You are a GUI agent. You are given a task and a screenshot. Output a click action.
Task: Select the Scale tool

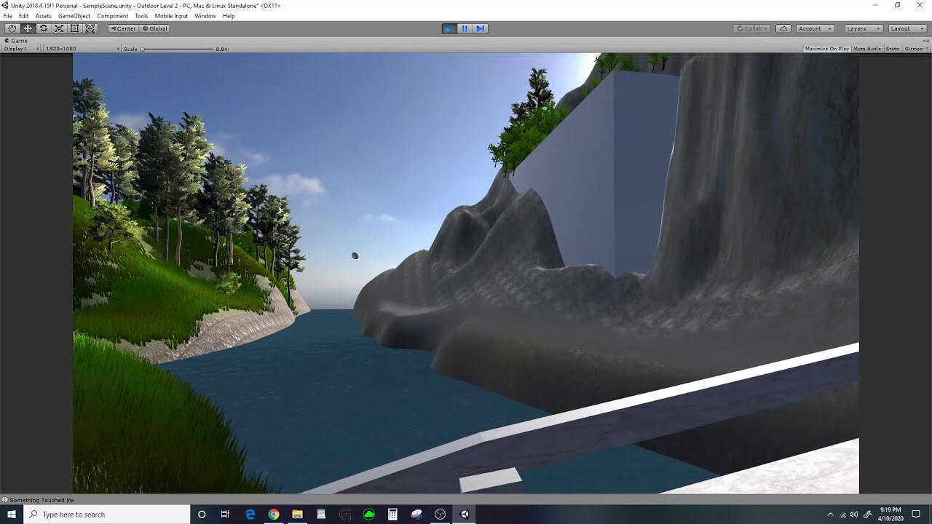click(x=59, y=28)
